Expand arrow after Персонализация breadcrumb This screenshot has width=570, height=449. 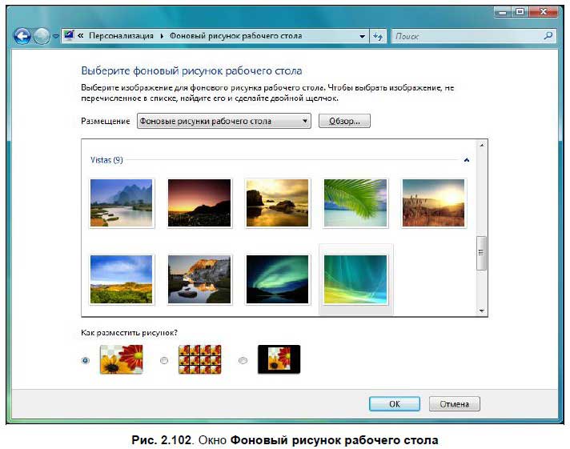tap(162, 36)
